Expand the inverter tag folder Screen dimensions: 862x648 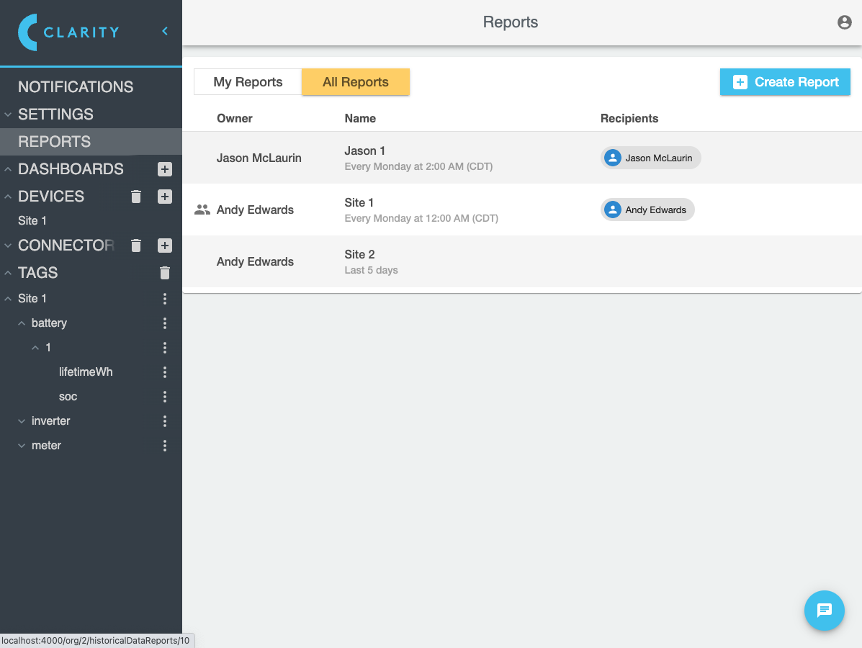(22, 421)
